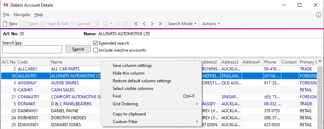Click the New document icon
This screenshot has width=324, height=129.
coord(5,24)
